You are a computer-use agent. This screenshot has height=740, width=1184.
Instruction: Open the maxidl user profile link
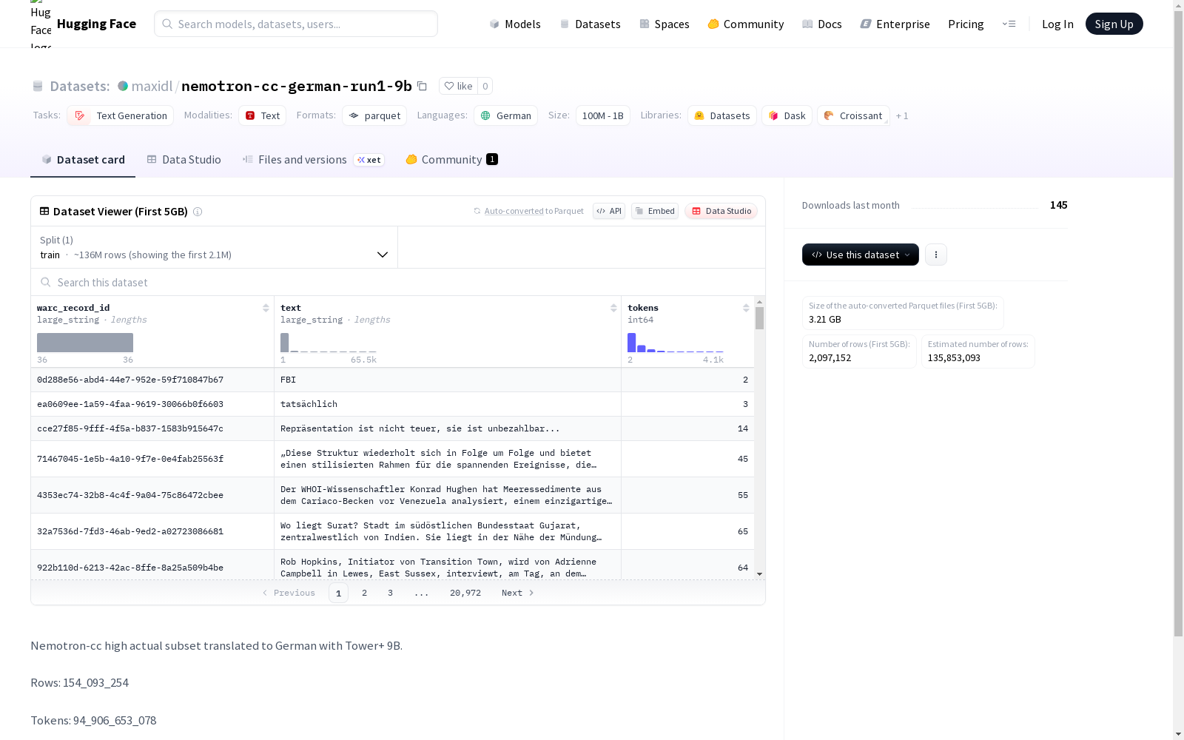[x=152, y=86]
